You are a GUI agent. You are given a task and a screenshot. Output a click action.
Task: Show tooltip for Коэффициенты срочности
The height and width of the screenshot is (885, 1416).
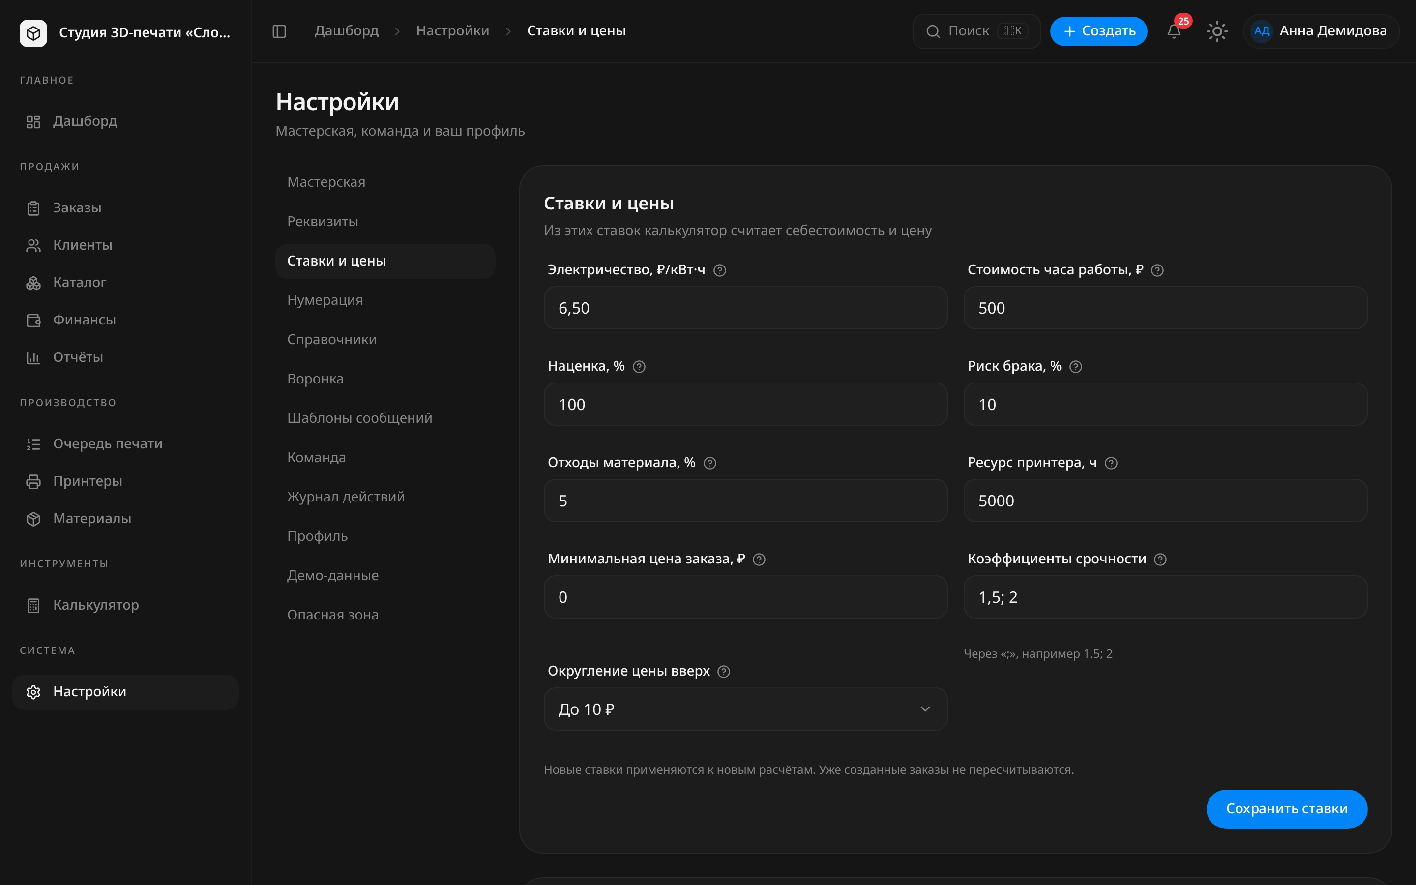coord(1160,560)
